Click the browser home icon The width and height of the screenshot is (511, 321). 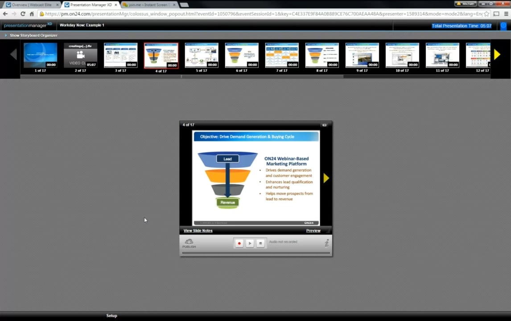[32, 14]
